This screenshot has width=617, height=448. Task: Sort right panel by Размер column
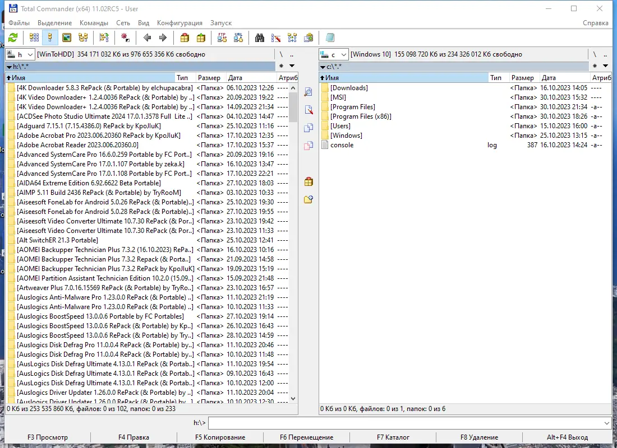coord(525,78)
